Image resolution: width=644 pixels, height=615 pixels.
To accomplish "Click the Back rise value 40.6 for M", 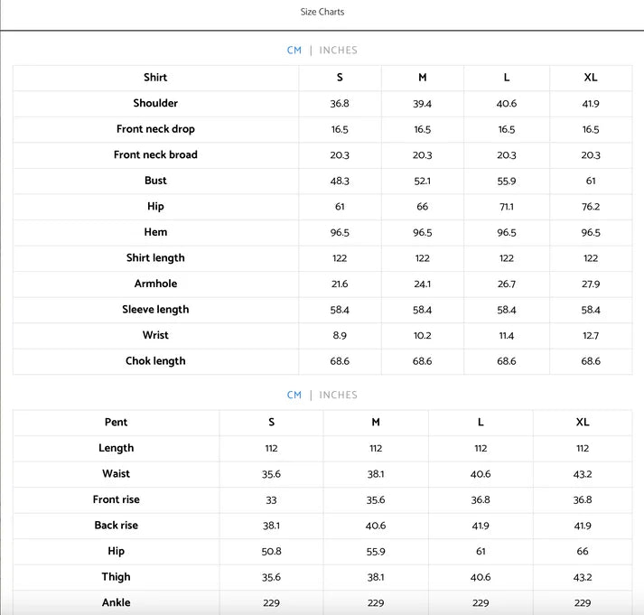I will click(376, 526).
